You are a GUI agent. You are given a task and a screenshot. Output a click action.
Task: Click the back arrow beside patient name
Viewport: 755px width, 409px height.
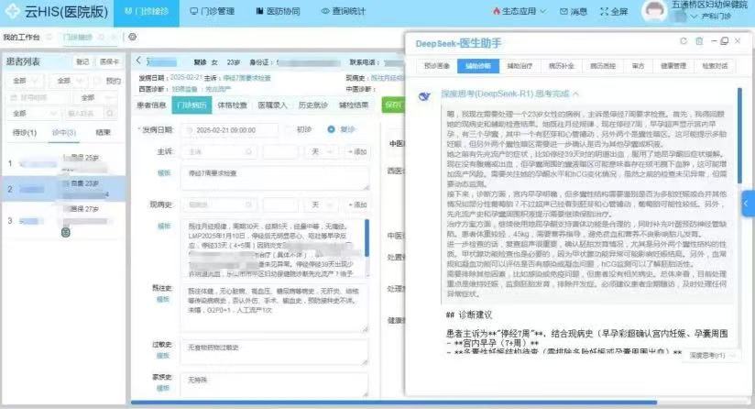coord(138,61)
